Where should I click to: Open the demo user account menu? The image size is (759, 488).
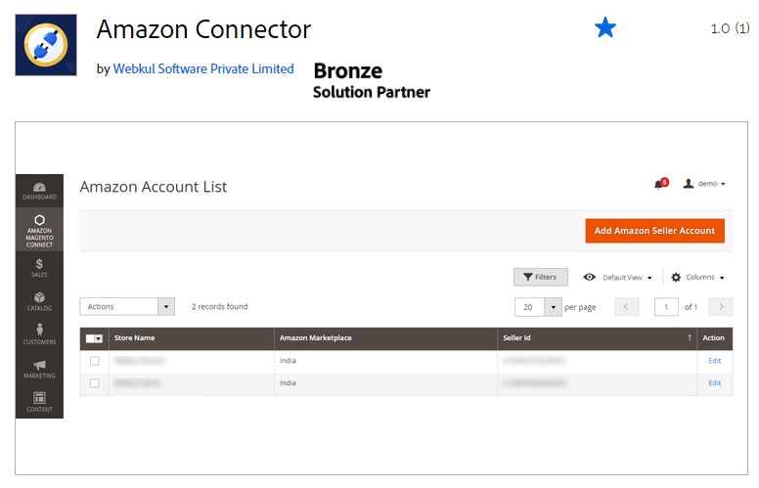tap(705, 184)
